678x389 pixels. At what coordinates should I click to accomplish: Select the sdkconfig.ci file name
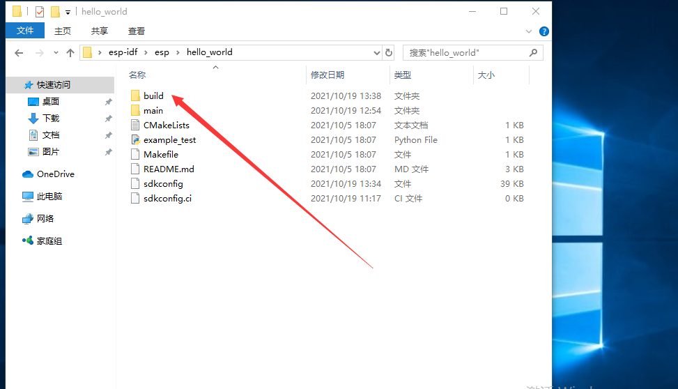[167, 199]
